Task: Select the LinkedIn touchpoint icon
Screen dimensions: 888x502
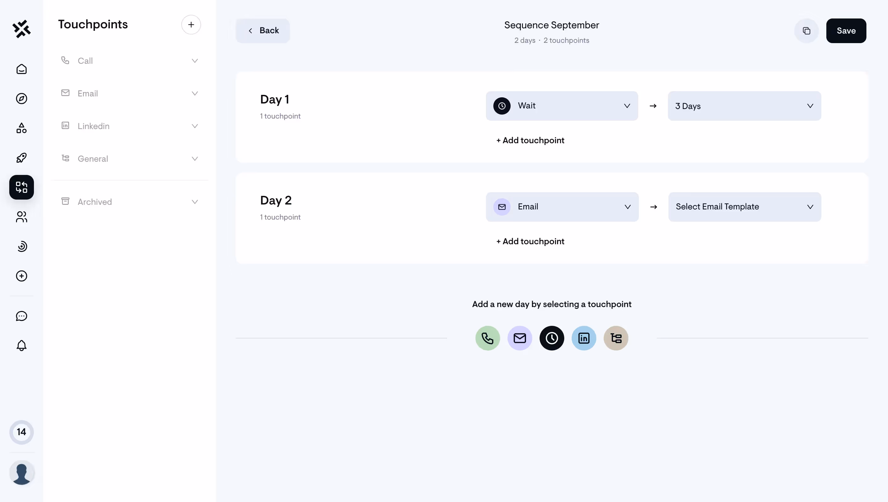Action: coord(584,338)
